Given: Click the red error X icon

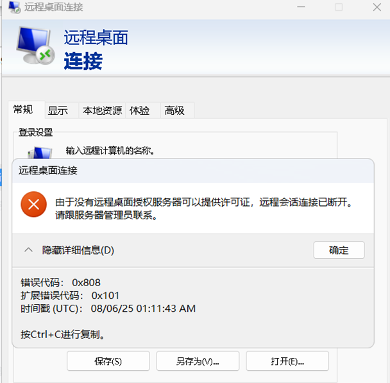Looking at the screenshot, I should coord(33,205).
